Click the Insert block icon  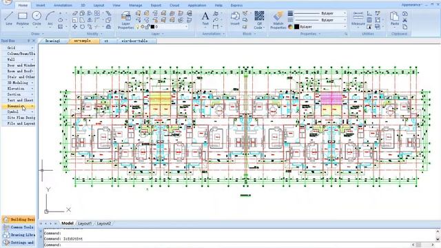[x=235, y=19]
